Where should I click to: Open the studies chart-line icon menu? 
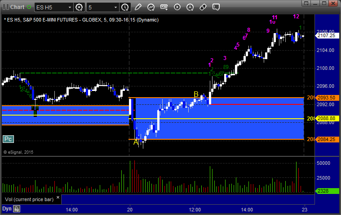click(151, 7)
